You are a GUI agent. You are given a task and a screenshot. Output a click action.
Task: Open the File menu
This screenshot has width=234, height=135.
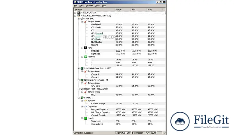76,6
